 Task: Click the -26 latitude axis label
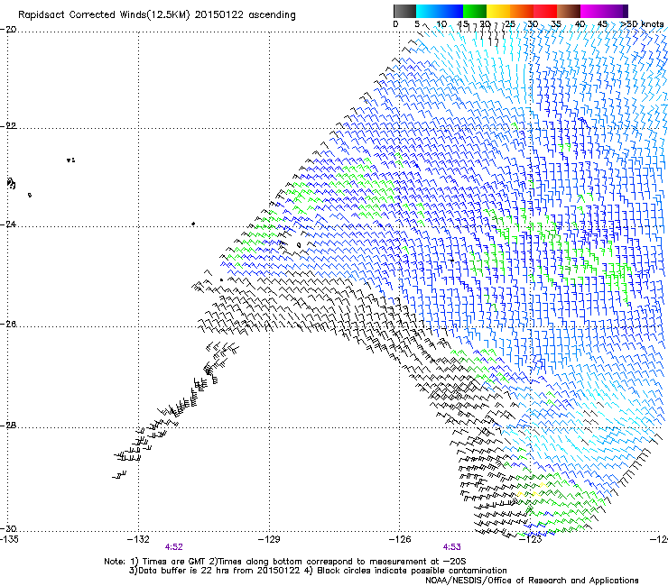[x=8, y=325]
